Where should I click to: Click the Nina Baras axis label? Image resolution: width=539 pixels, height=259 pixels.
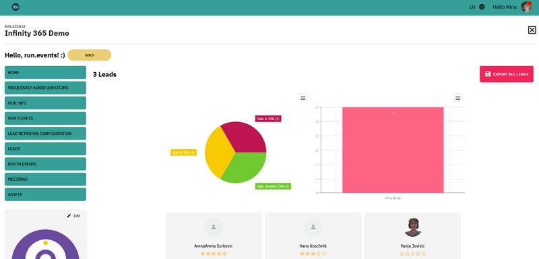[x=393, y=198]
